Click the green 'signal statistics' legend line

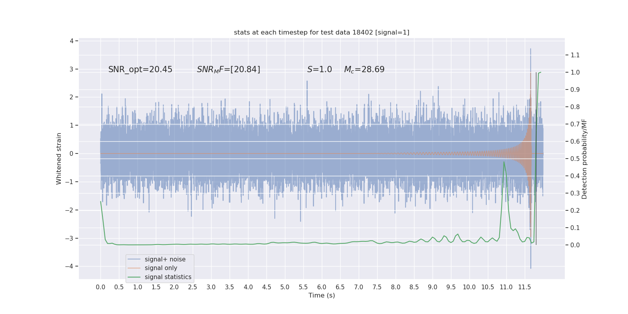[134, 277]
